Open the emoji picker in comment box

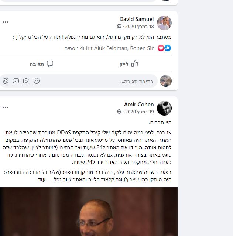coord(37,81)
